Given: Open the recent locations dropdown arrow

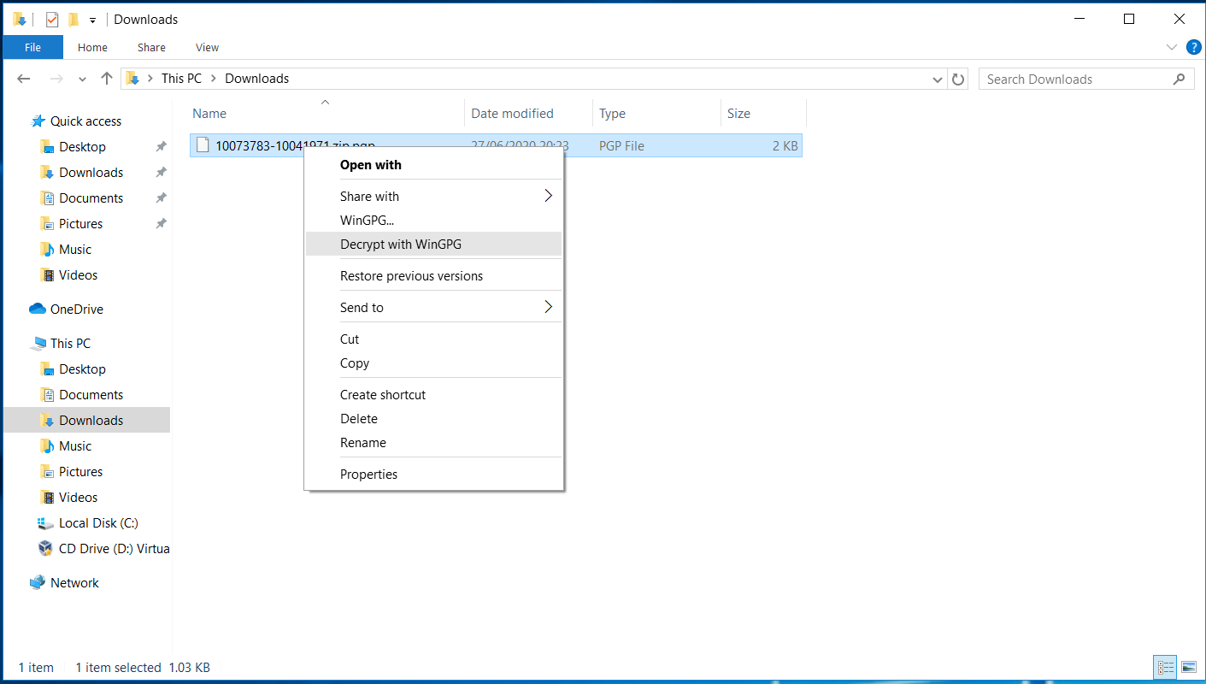Looking at the screenshot, I should tap(82, 79).
